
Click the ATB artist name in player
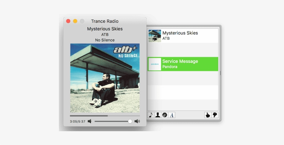pos(105,35)
